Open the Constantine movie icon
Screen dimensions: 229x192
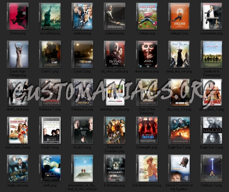click(x=211, y=16)
